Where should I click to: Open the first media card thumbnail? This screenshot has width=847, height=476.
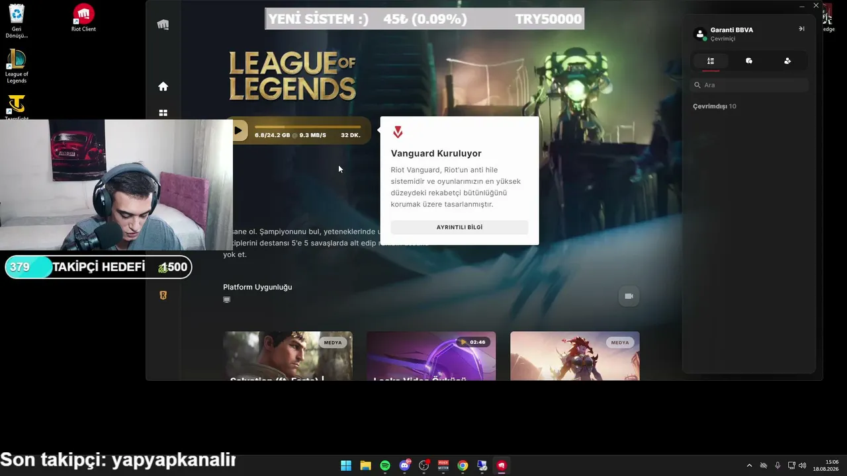point(288,356)
